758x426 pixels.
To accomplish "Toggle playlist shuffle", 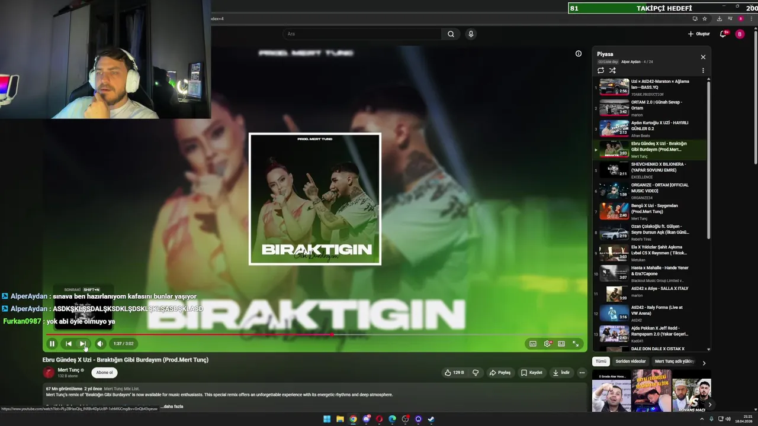I will pos(612,70).
